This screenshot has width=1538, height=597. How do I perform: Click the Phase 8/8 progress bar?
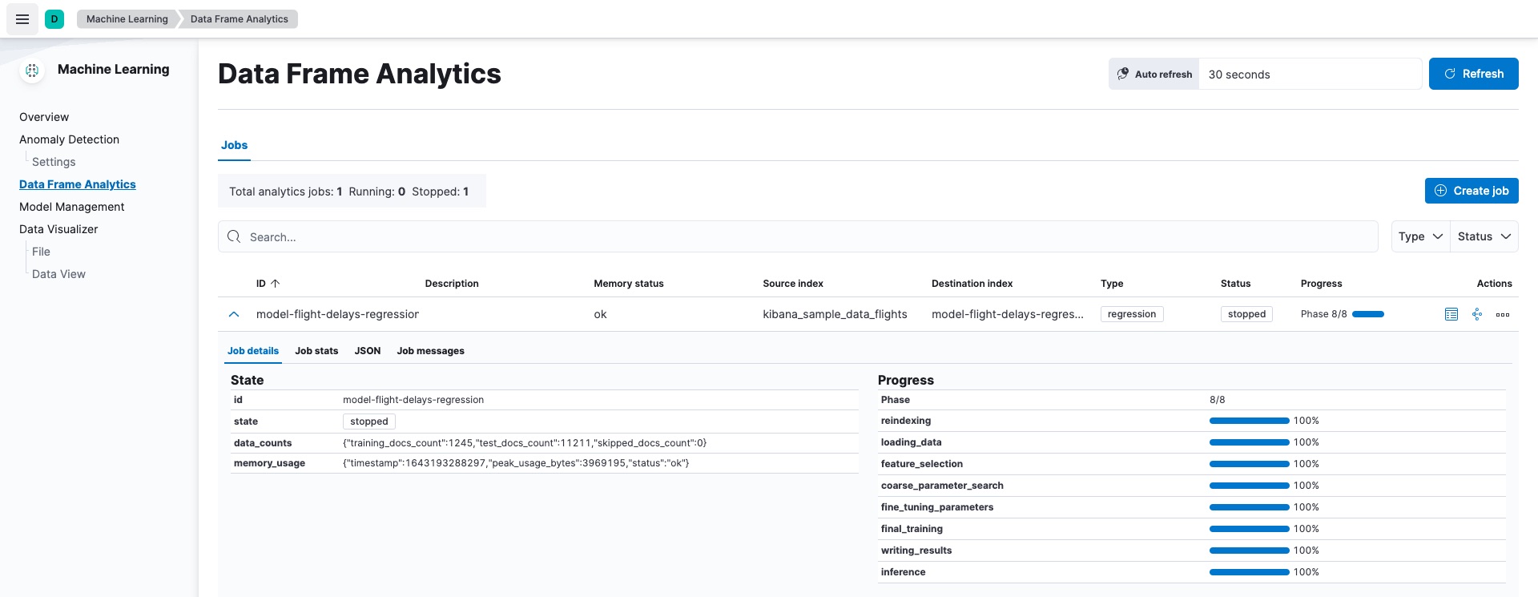pyautogui.click(x=1368, y=314)
